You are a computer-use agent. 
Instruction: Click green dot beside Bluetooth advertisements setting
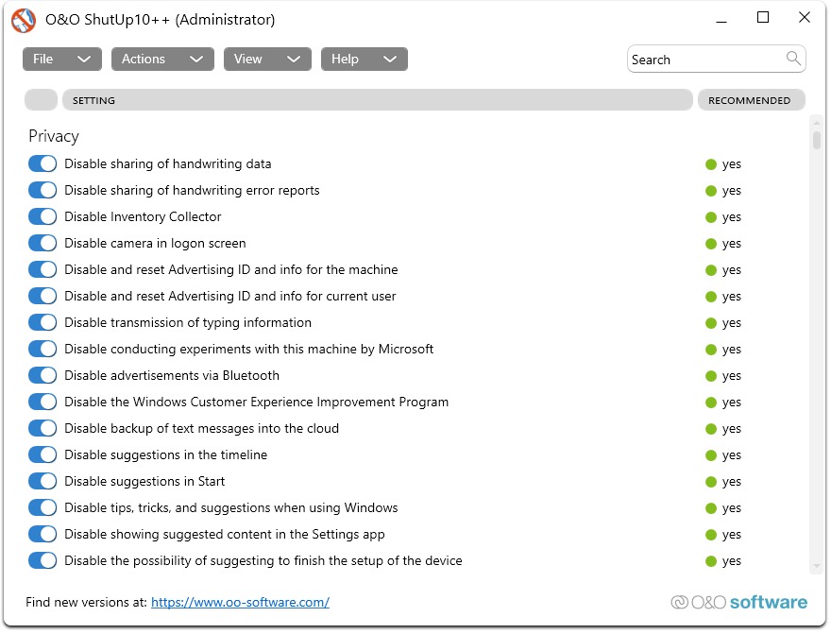[x=711, y=376]
